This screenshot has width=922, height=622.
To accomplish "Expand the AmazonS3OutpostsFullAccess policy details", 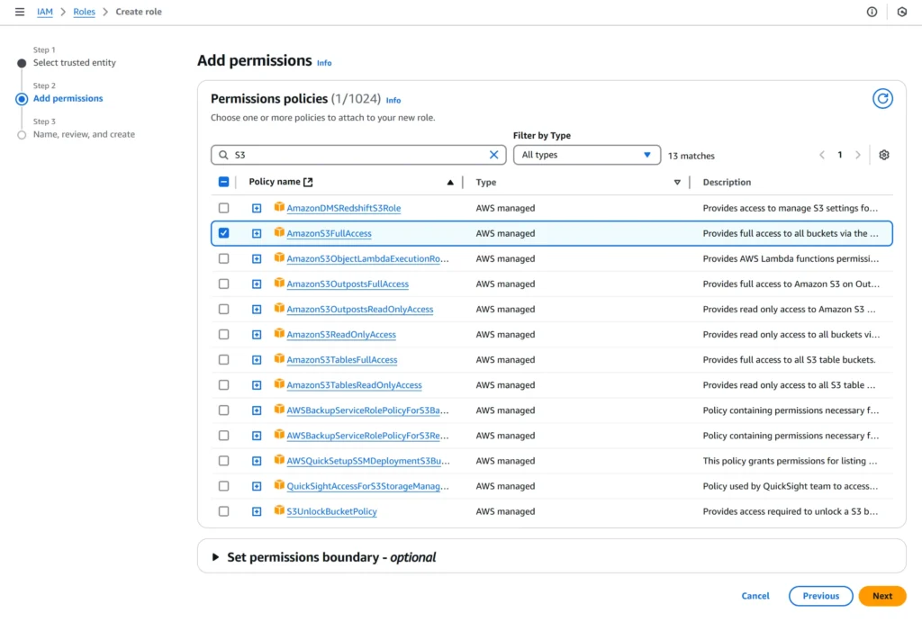I will (257, 284).
